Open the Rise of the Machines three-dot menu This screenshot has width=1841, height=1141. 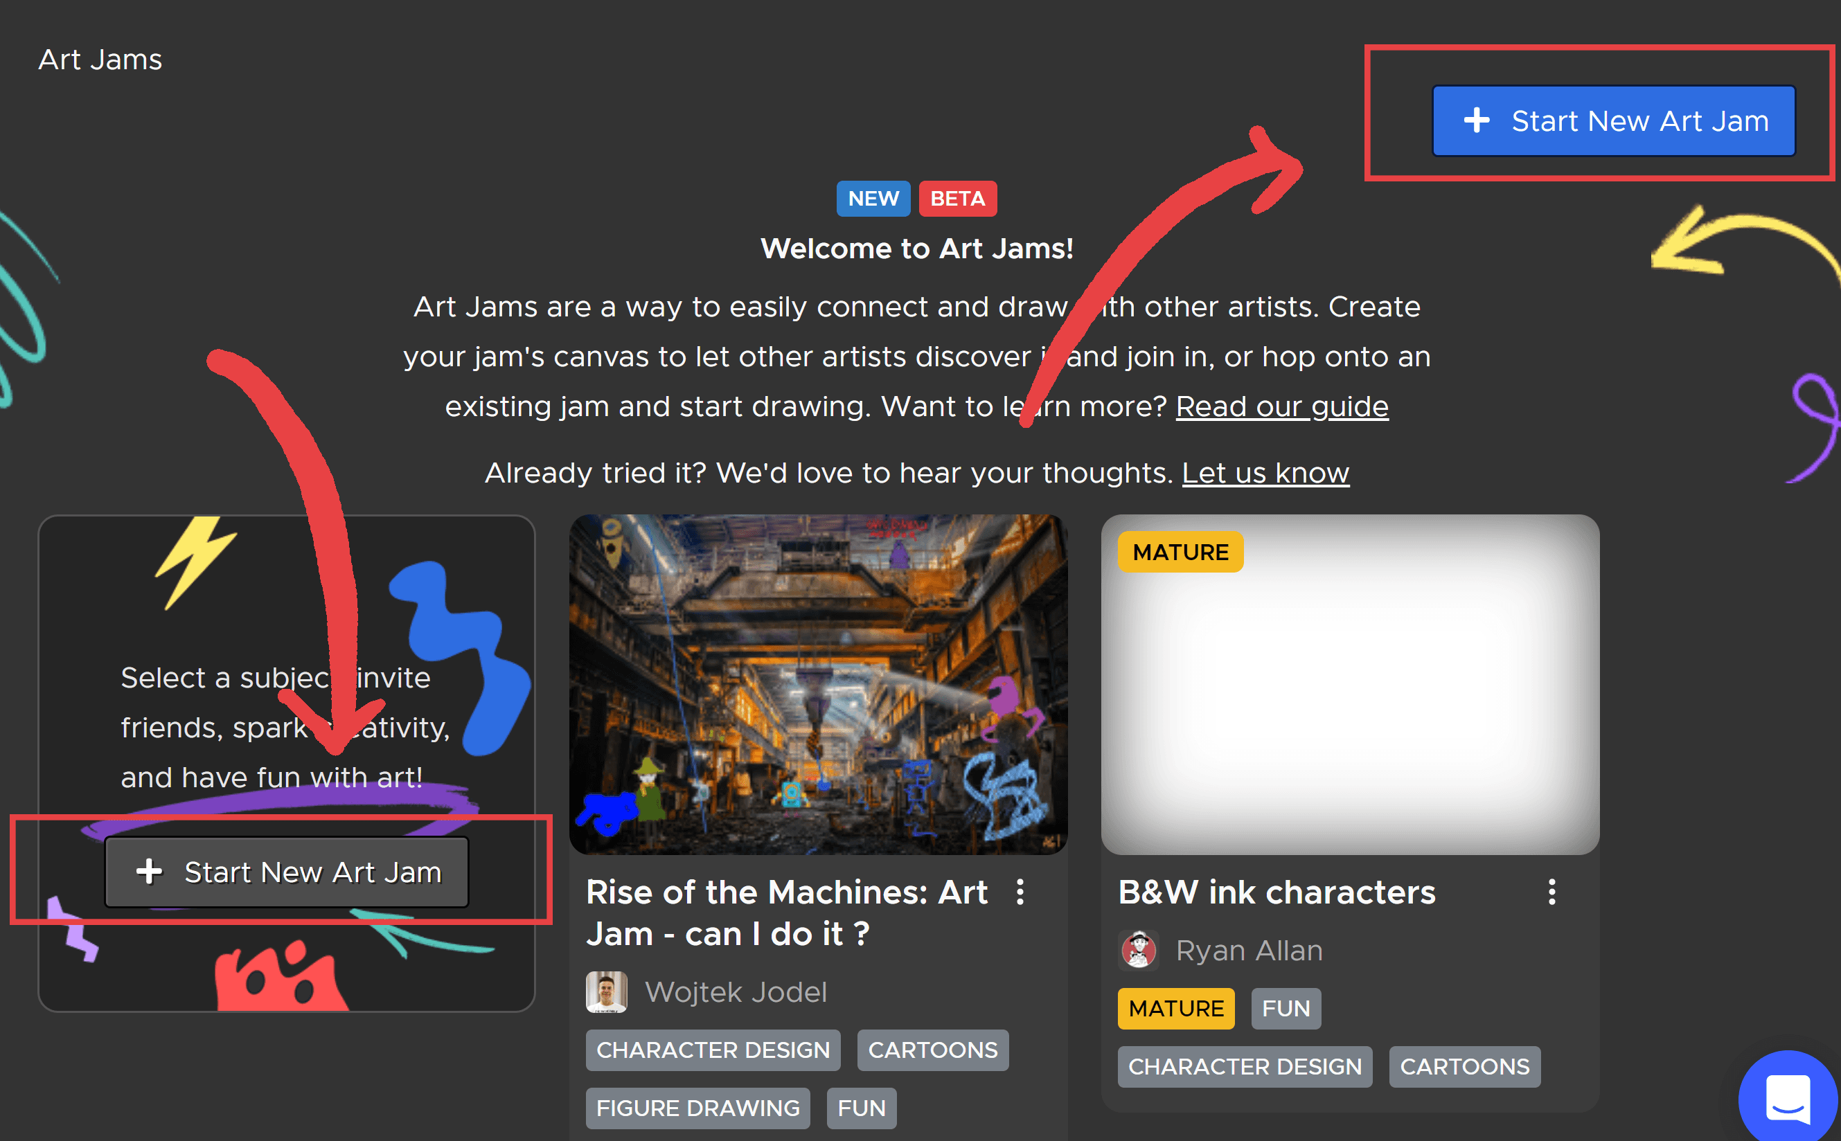pyautogui.click(x=1020, y=892)
